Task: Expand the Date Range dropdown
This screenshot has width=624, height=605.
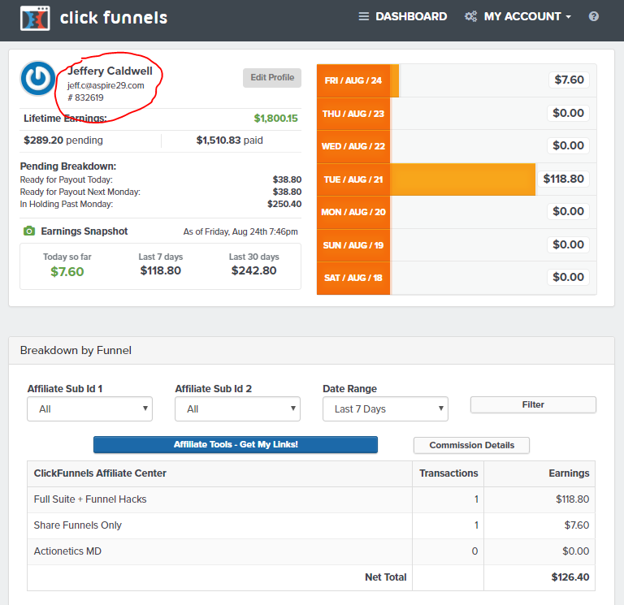Action: (385, 408)
